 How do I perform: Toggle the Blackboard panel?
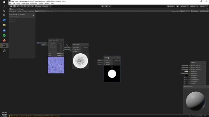[195, 11]
